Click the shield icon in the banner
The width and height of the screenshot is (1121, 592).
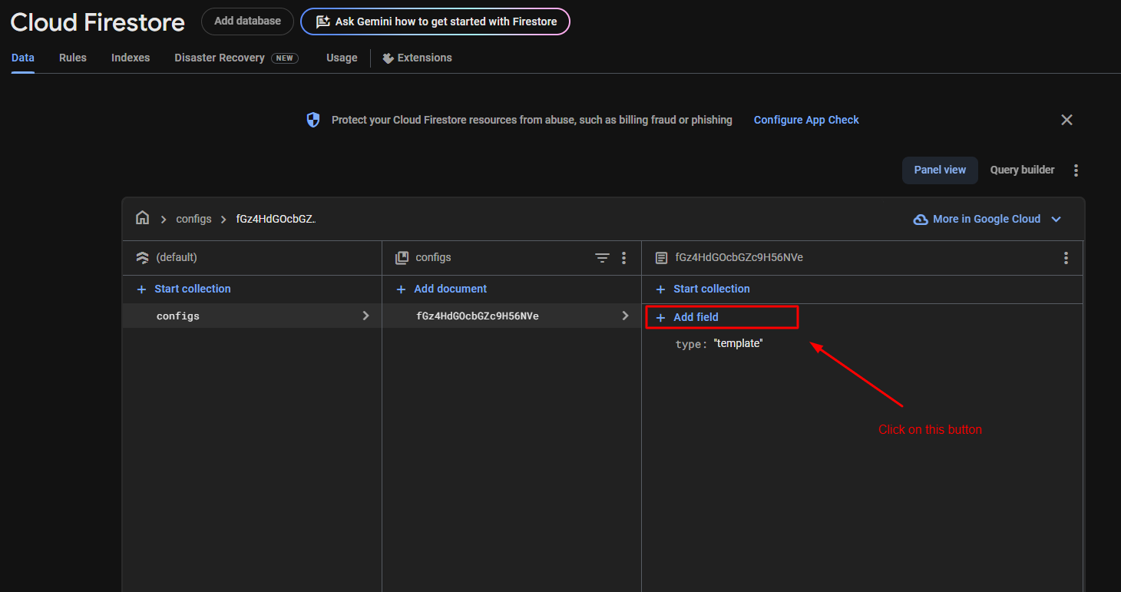[x=313, y=120]
